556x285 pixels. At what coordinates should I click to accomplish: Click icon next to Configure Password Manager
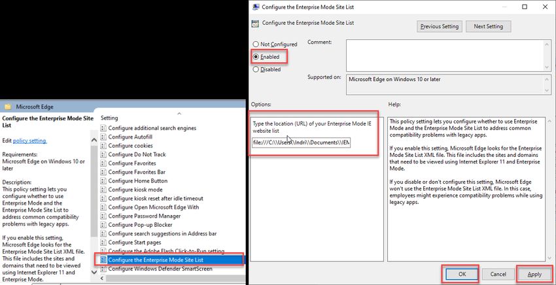tap(103, 216)
